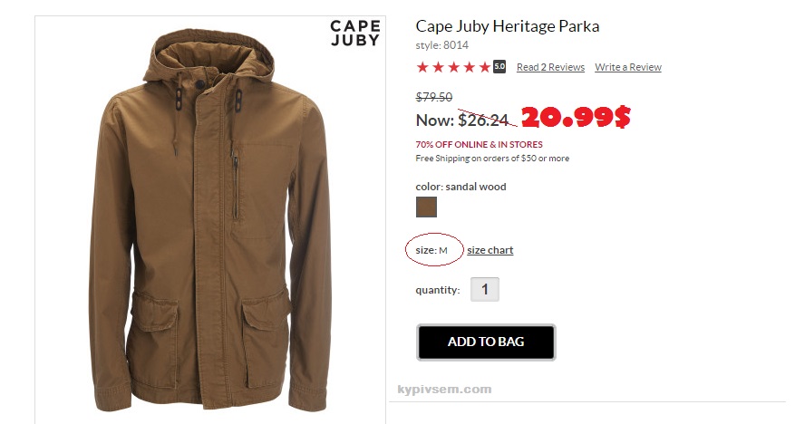Open the parka product image
This screenshot has width=795, height=424.
click(210, 220)
